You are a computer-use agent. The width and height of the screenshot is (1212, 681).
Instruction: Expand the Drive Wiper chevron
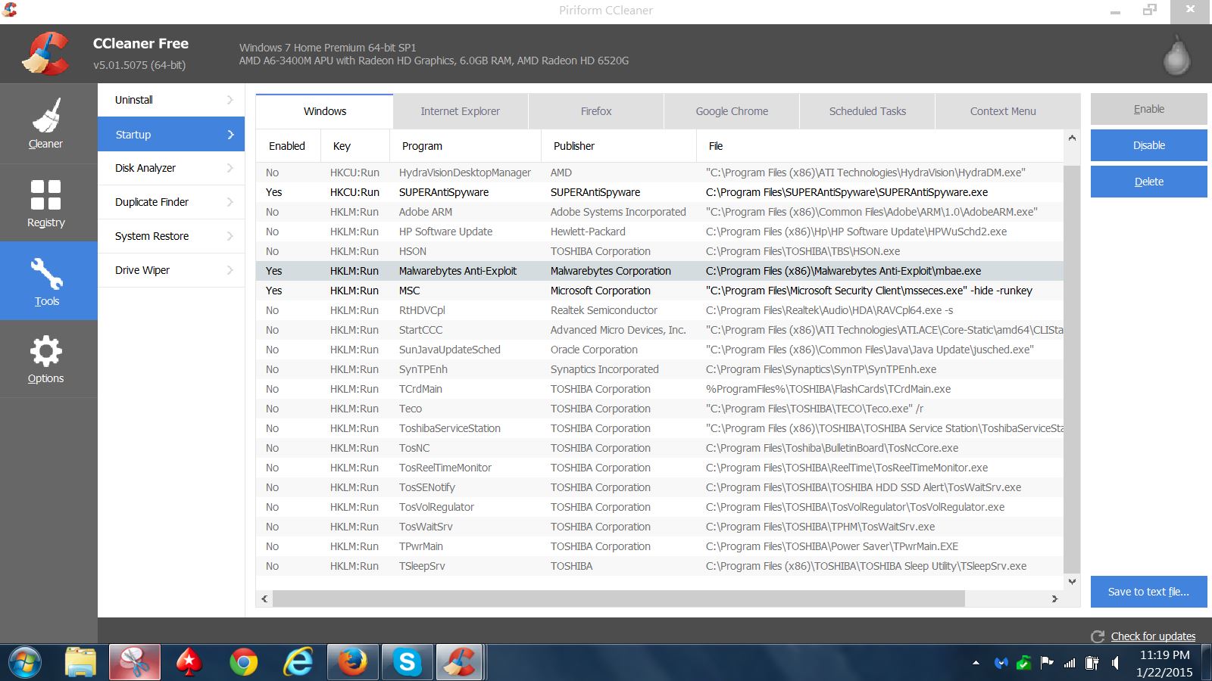point(230,270)
